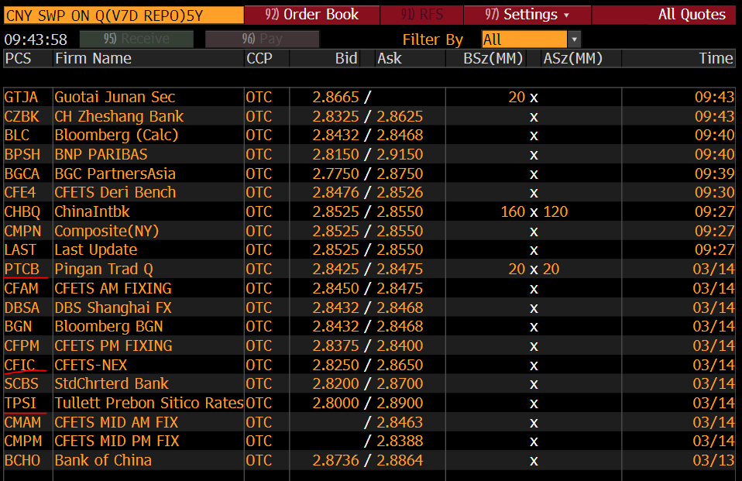Select Guotai Junan Sec firm name
Image resolution: width=742 pixels, height=481 pixels.
click(115, 97)
